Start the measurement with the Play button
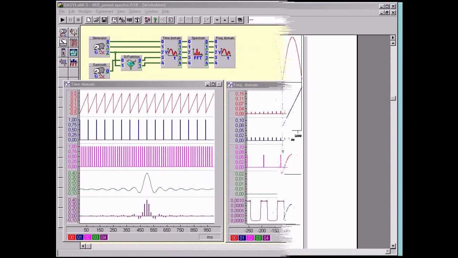Image resolution: width=458 pixels, height=258 pixels. click(x=63, y=20)
